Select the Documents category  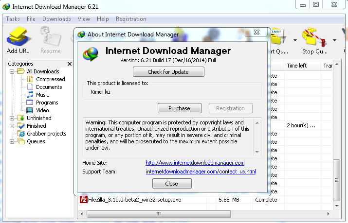coord(49,87)
